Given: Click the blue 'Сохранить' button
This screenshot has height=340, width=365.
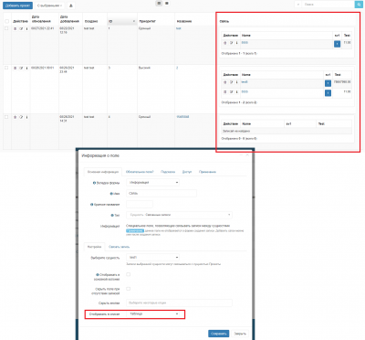Looking at the screenshot, I should pyautogui.click(x=219, y=334).
